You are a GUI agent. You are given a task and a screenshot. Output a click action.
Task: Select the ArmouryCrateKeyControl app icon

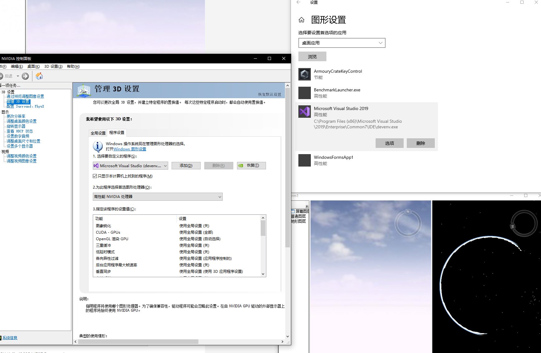pyautogui.click(x=305, y=74)
